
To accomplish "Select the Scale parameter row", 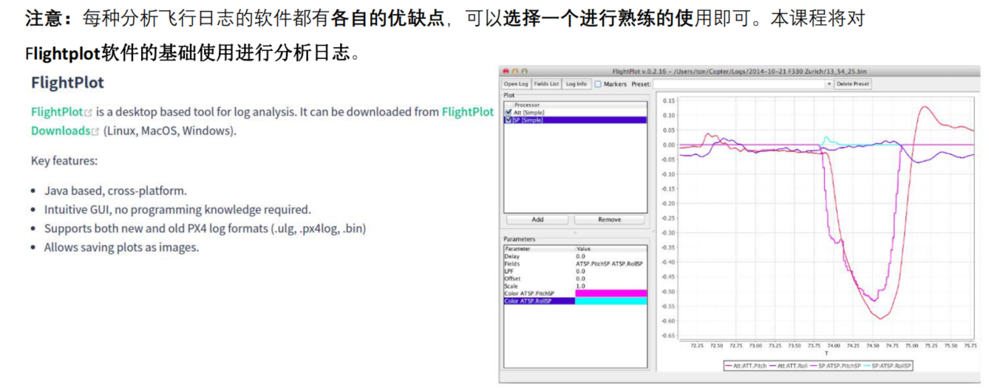I will [575, 286].
